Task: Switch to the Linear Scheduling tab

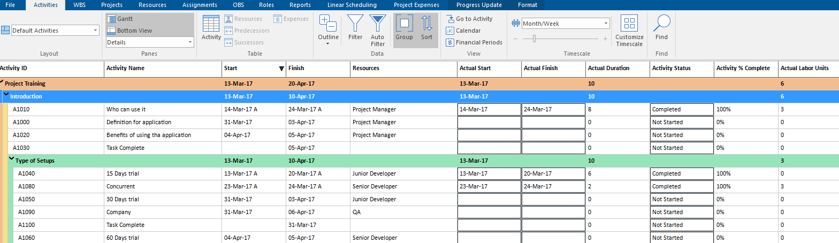Action: pos(352,5)
